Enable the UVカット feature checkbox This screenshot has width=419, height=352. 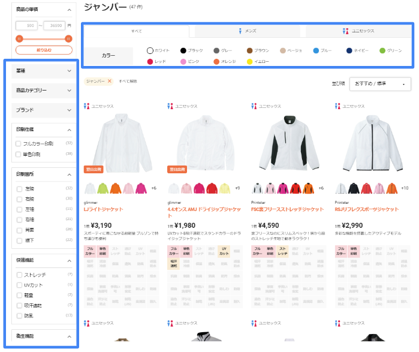(x=19, y=285)
